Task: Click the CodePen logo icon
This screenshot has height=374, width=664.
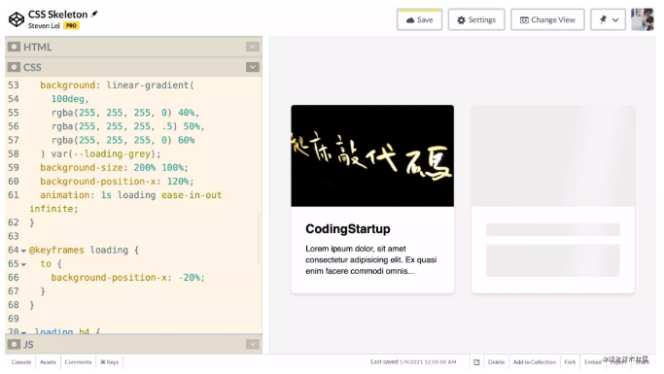Action: tap(17, 19)
